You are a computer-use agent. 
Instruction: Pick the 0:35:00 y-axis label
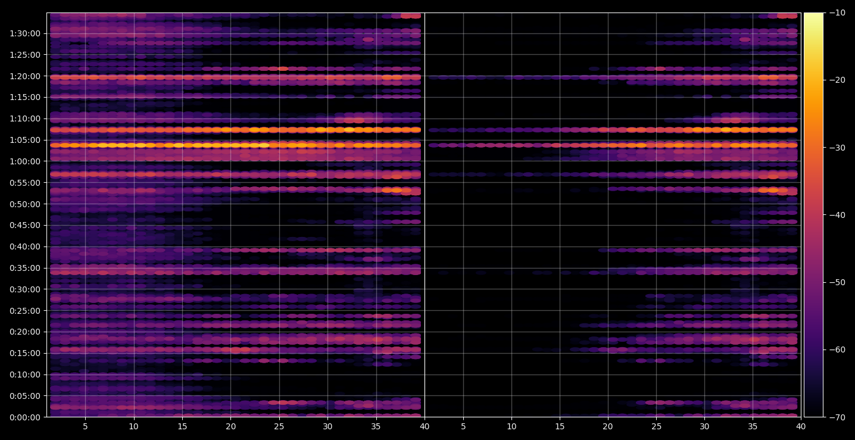click(x=26, y=268)
